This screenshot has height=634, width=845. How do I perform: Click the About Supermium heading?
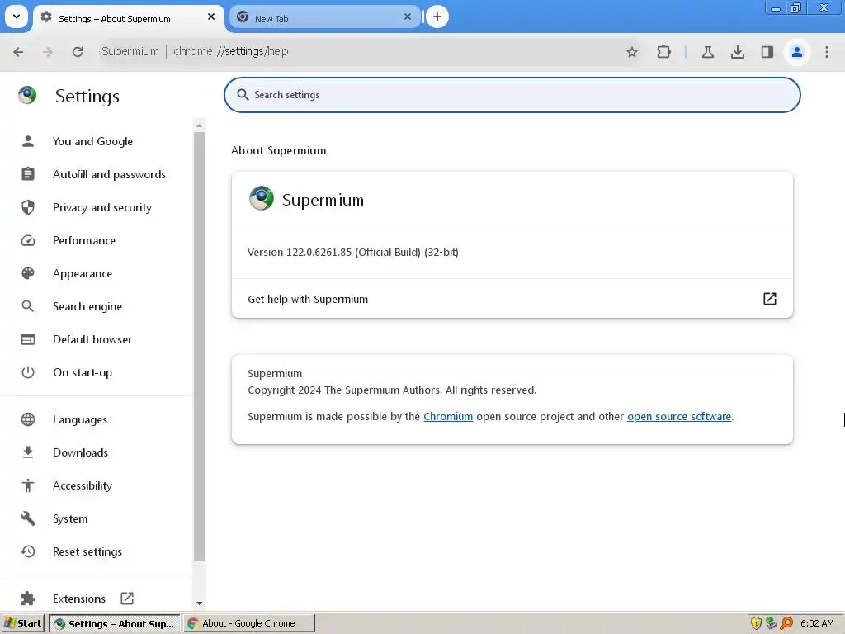click(x=279, y=150)
